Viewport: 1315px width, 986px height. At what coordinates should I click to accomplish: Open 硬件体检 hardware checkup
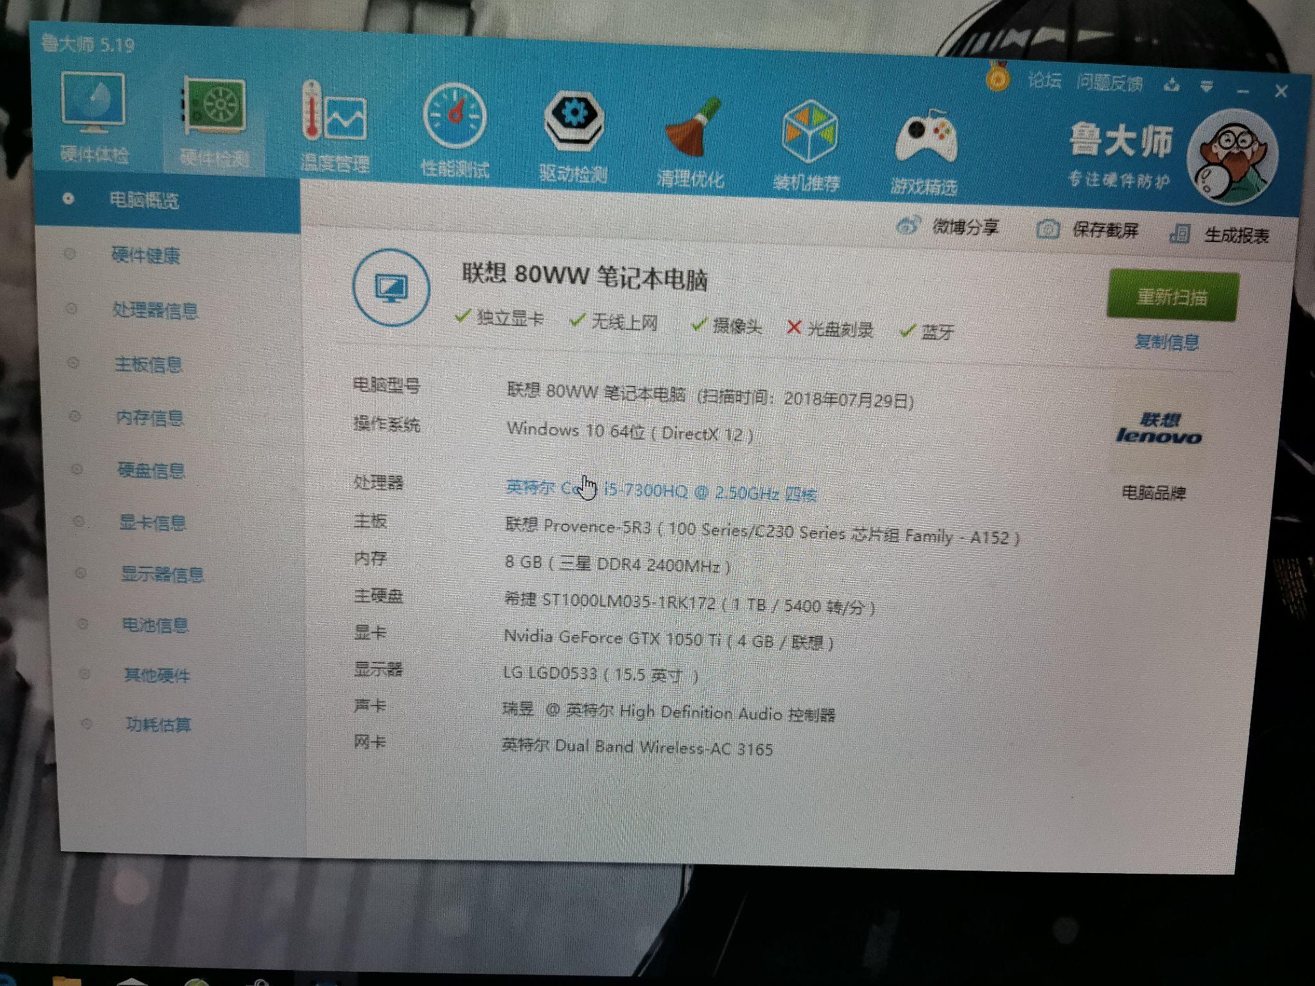click(x=94, y=117)
